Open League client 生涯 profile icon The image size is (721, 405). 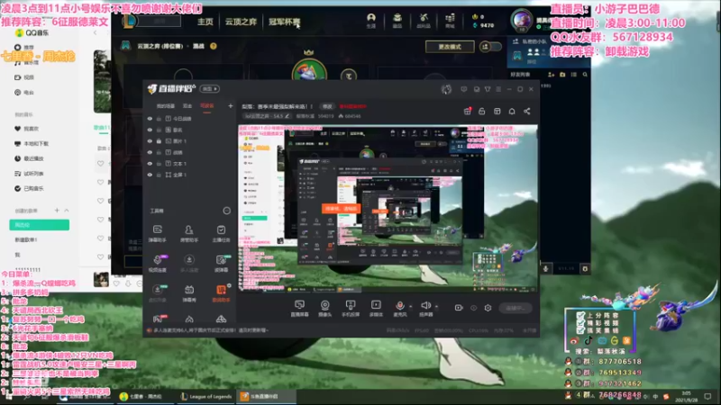(371, 20)
